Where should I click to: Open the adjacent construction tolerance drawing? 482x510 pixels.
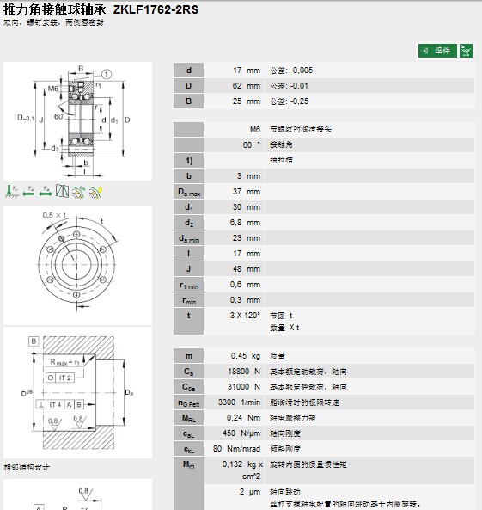77,392
